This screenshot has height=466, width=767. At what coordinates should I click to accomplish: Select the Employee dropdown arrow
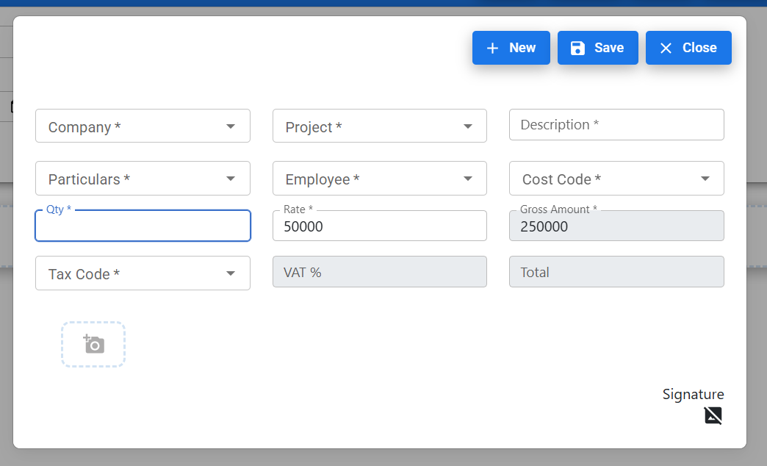pyautogui.click(x=467, y=179)
